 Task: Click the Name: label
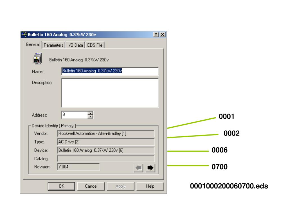coord(38,72)
